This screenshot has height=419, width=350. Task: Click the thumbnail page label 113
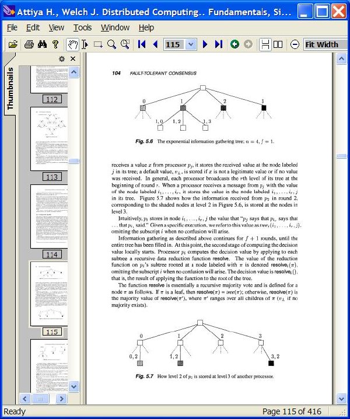point(52,177)
